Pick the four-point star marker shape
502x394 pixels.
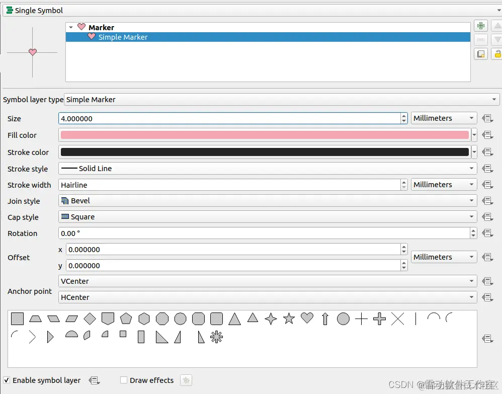click(x=271, y=319)
